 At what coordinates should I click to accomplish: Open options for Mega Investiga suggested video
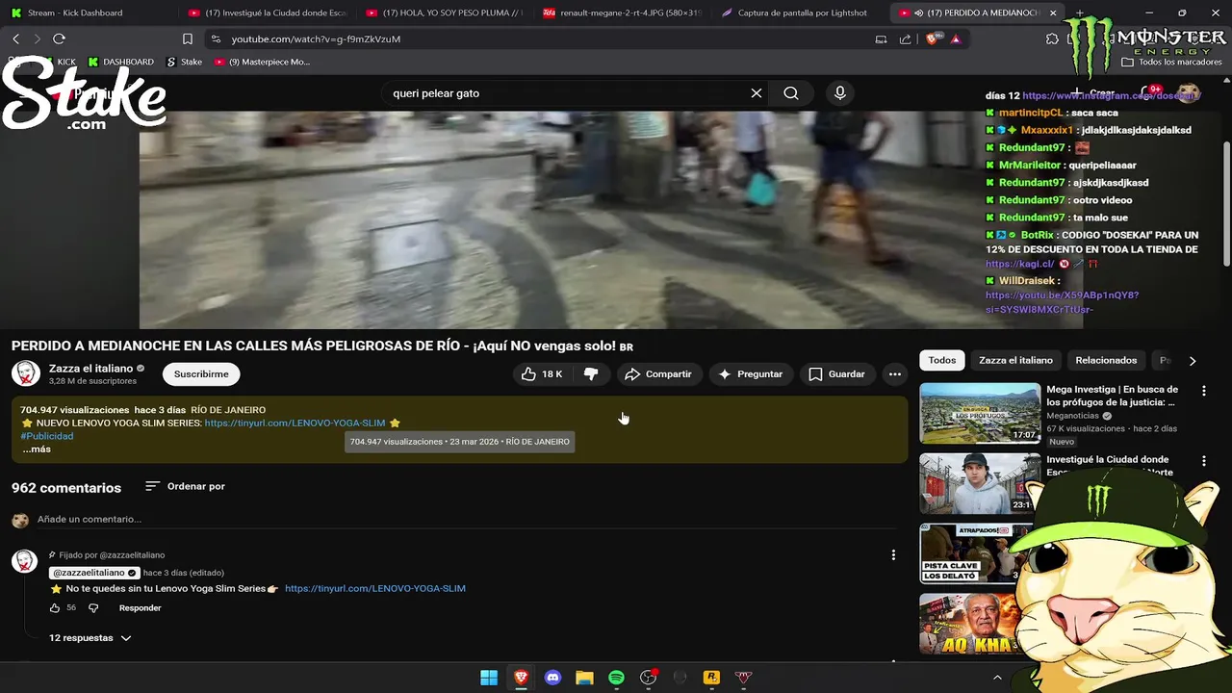(1203, 391)
